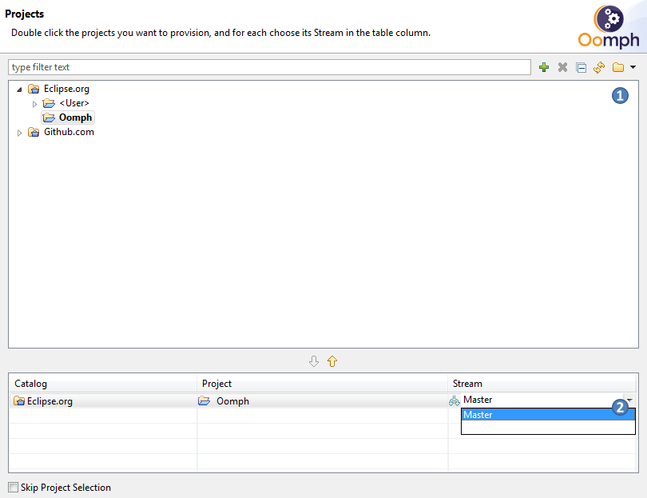Expand the Github.com catalog node

pyautogui.click(x=19, y=133)
